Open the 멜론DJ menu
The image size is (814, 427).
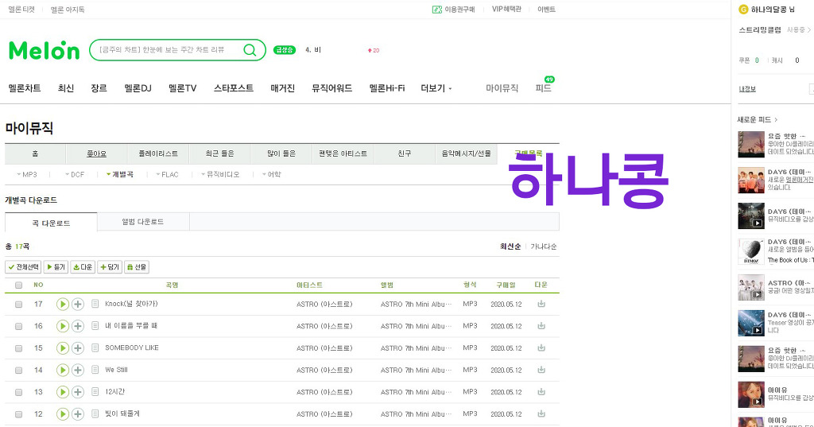[x=138, y=88]
